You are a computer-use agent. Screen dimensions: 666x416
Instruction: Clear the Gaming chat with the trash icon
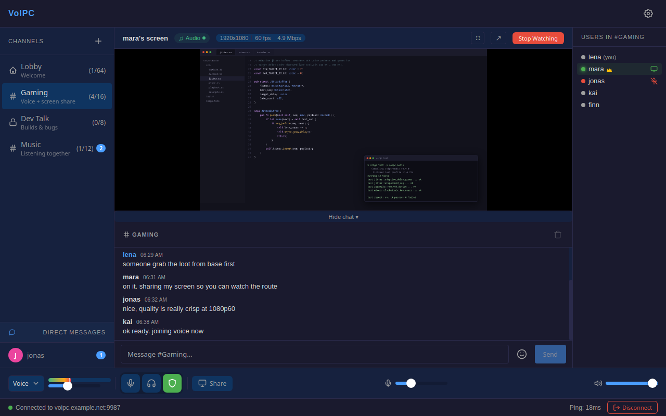pyautogui.click(x=558, y=235)
